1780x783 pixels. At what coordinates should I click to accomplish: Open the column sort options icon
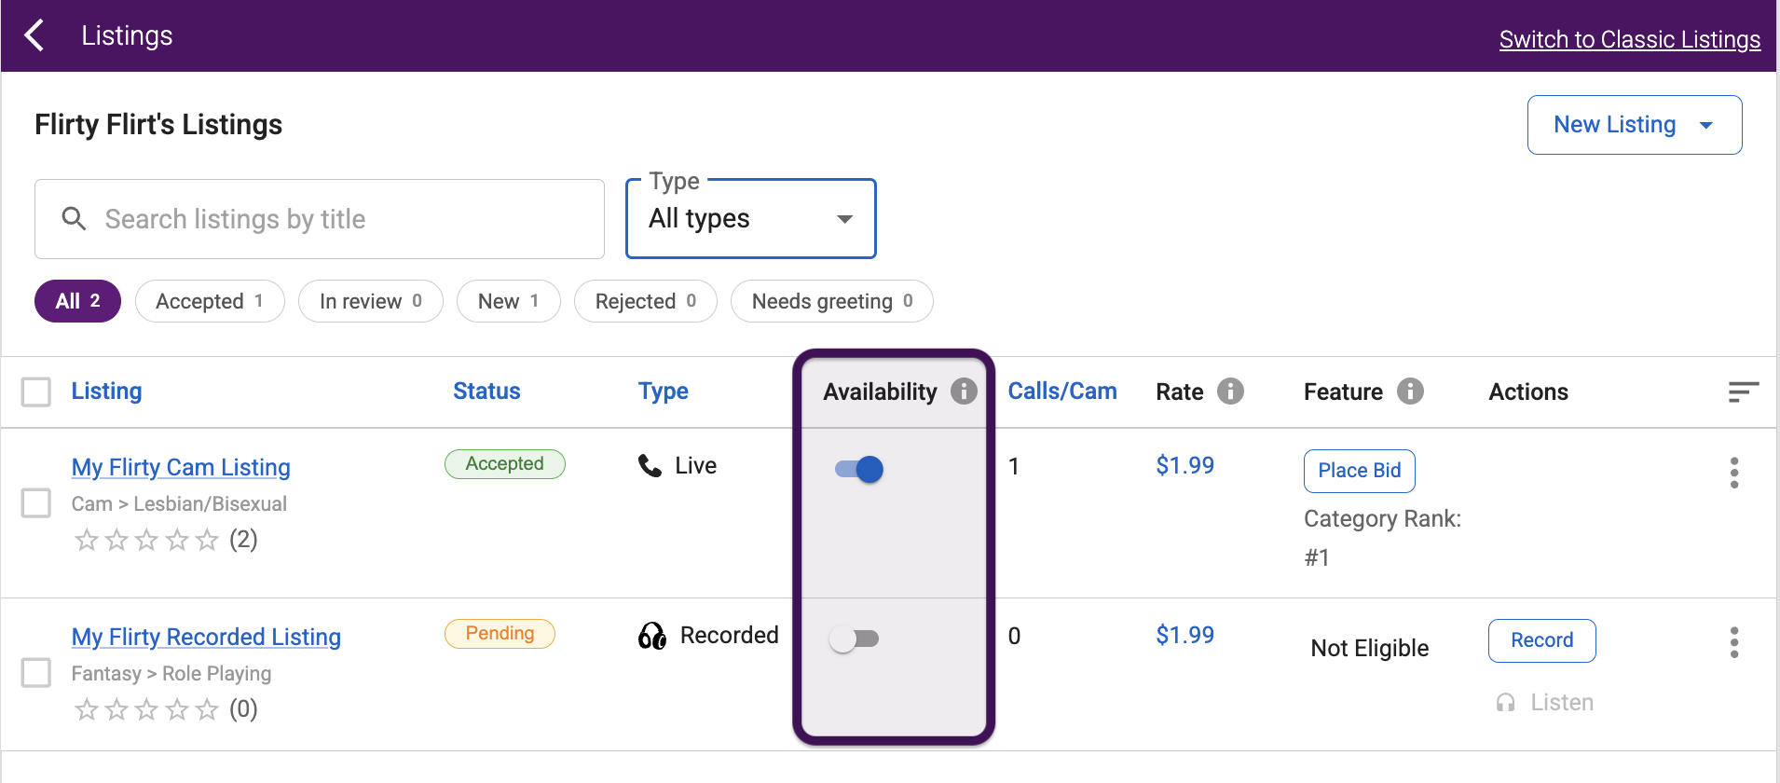pyautogui.click(x=1743, y=391)
